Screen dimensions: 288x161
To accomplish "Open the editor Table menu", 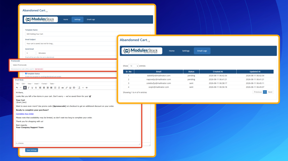I will pos(52,84).
